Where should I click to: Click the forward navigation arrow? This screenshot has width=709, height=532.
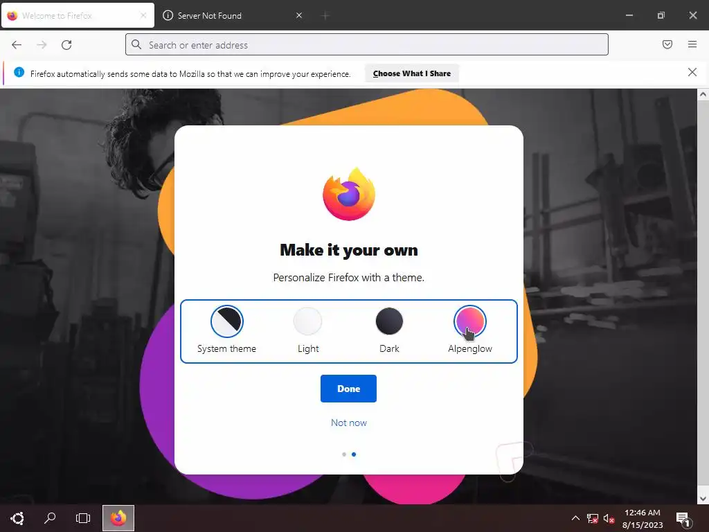[x=42, y=45]
